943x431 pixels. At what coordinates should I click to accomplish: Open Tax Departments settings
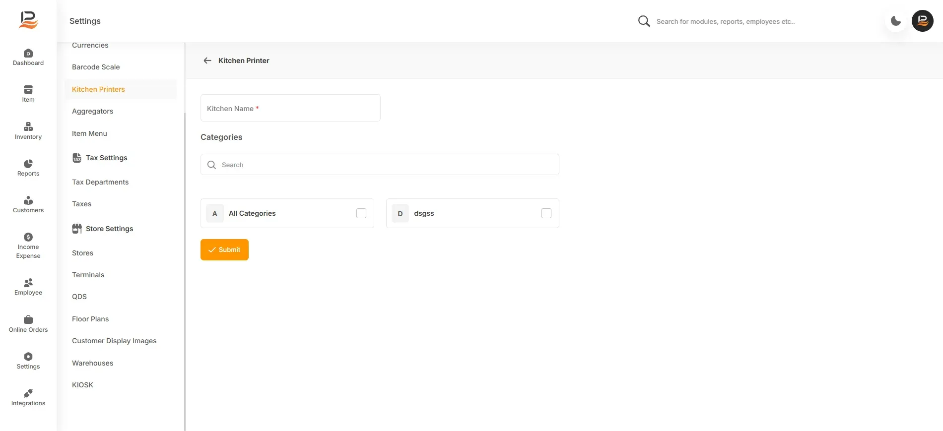point(100,182)
